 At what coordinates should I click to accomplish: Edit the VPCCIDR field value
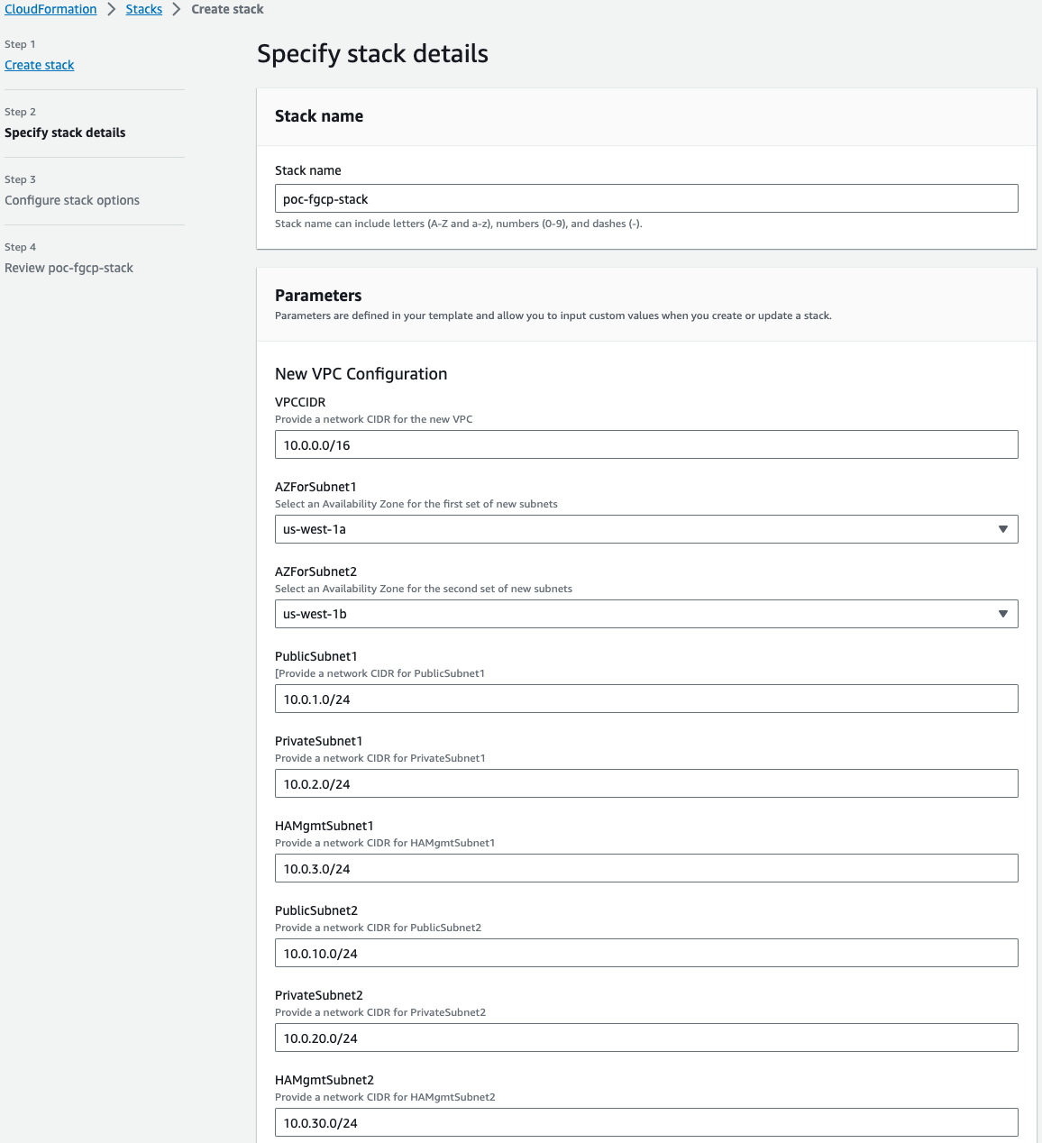646,444
